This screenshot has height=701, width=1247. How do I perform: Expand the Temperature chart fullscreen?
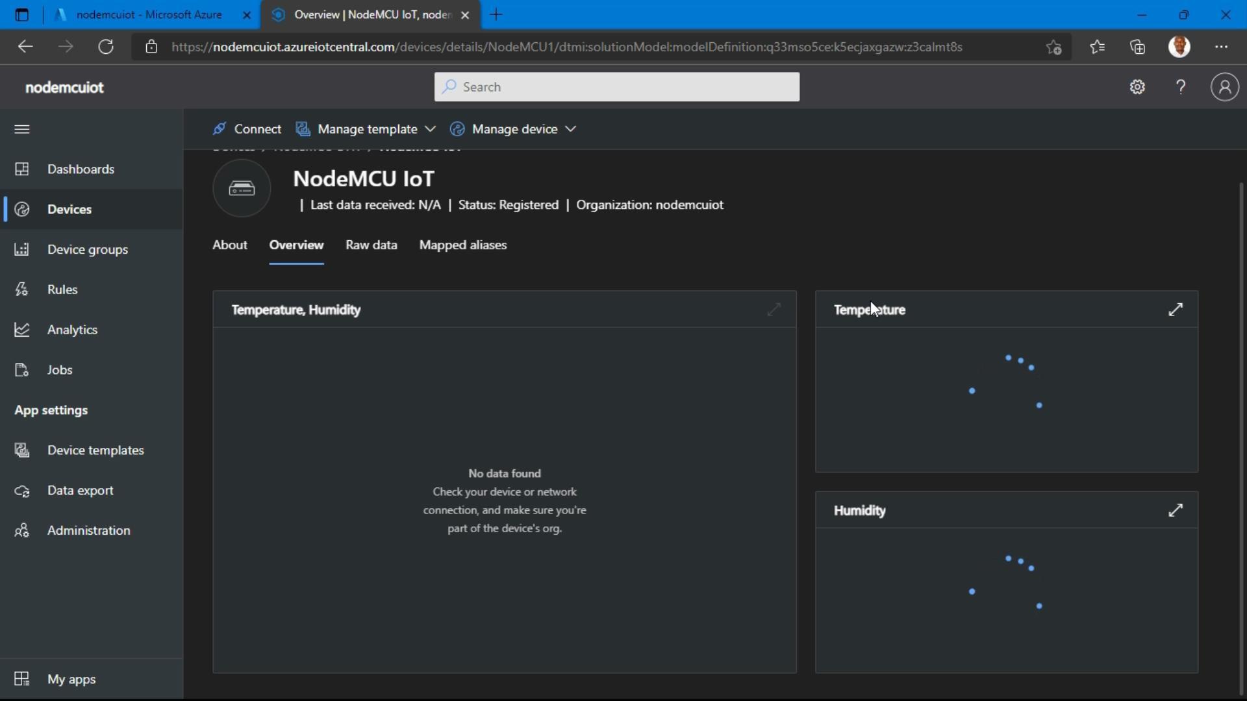click(1176, 309)
